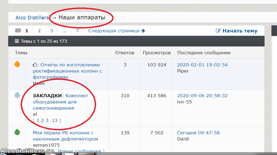277x155 pixels.
Task: Open last message Сегодня 09:47:58
Action: click(198, 133)
